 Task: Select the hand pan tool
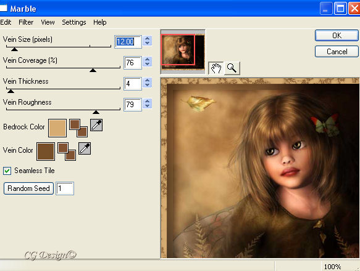[x=216, y=68]
